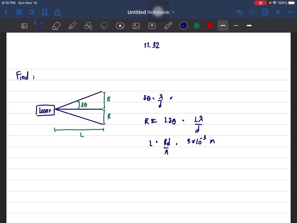Screen dimensions: 297x223
Task: Add a text box
Action: (x=152, y=26)
